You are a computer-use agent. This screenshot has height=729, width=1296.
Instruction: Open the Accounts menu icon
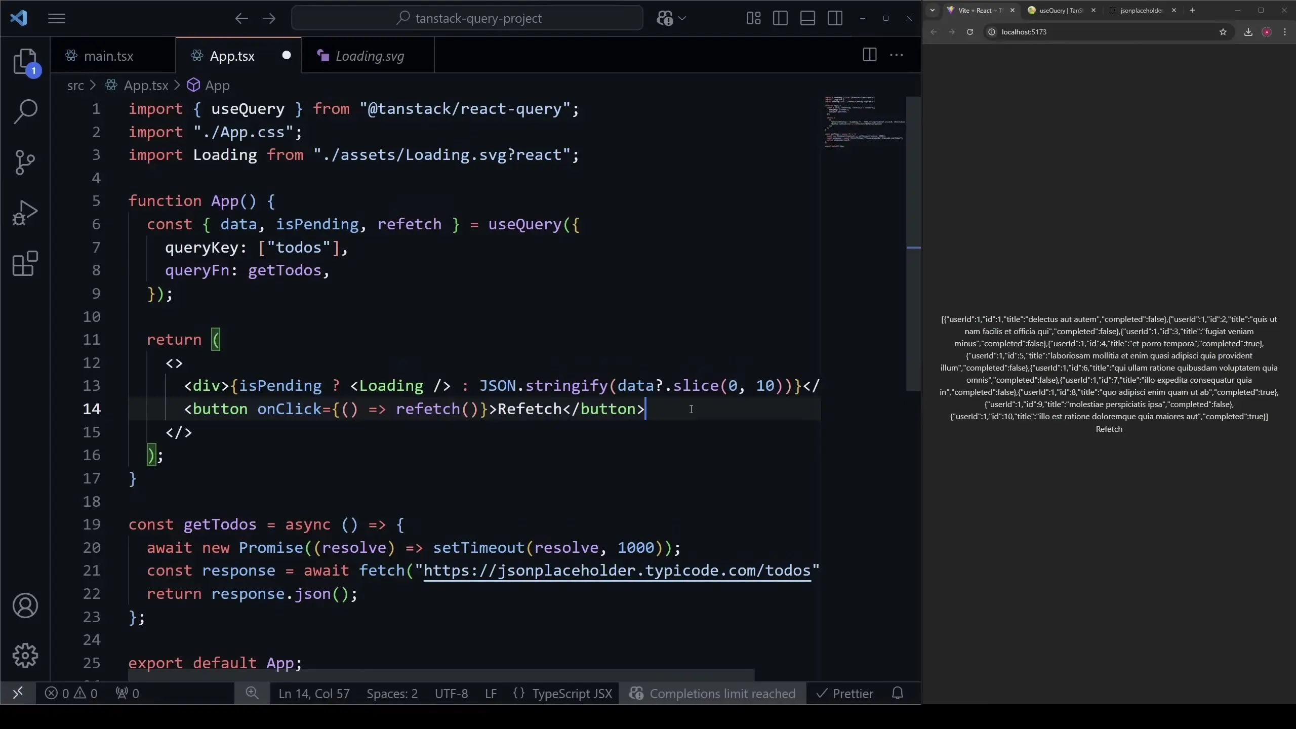pyautogui.click(x=25, y=605)
